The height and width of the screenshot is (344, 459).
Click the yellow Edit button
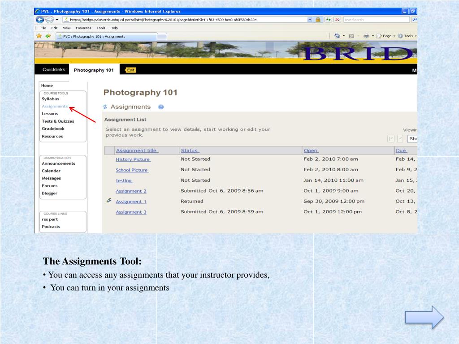130,70
